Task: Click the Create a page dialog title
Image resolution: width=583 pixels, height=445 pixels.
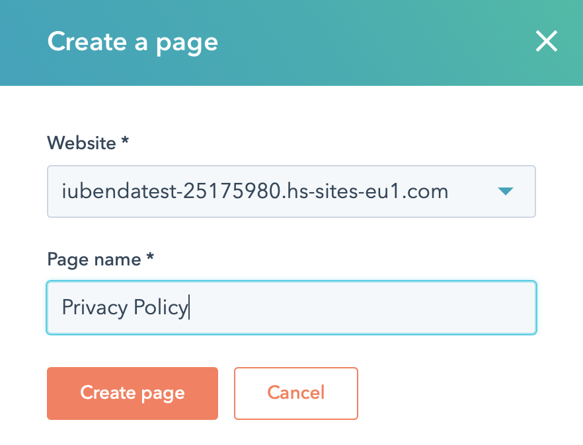Action: tap(132, 42)
